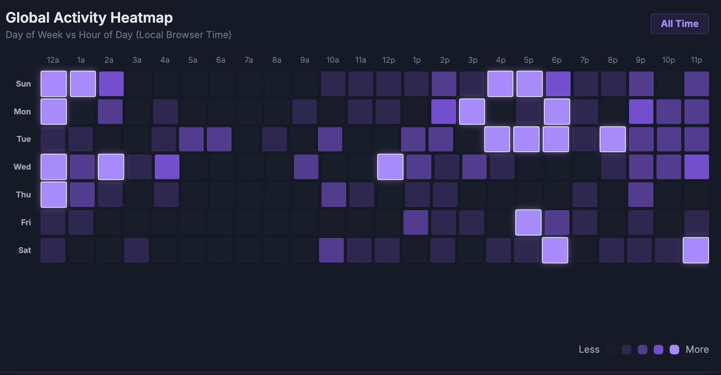The image size is (721, 375).
Task: Click the Tuesday 8p activity cell
Action: click(x=613, y=139)
